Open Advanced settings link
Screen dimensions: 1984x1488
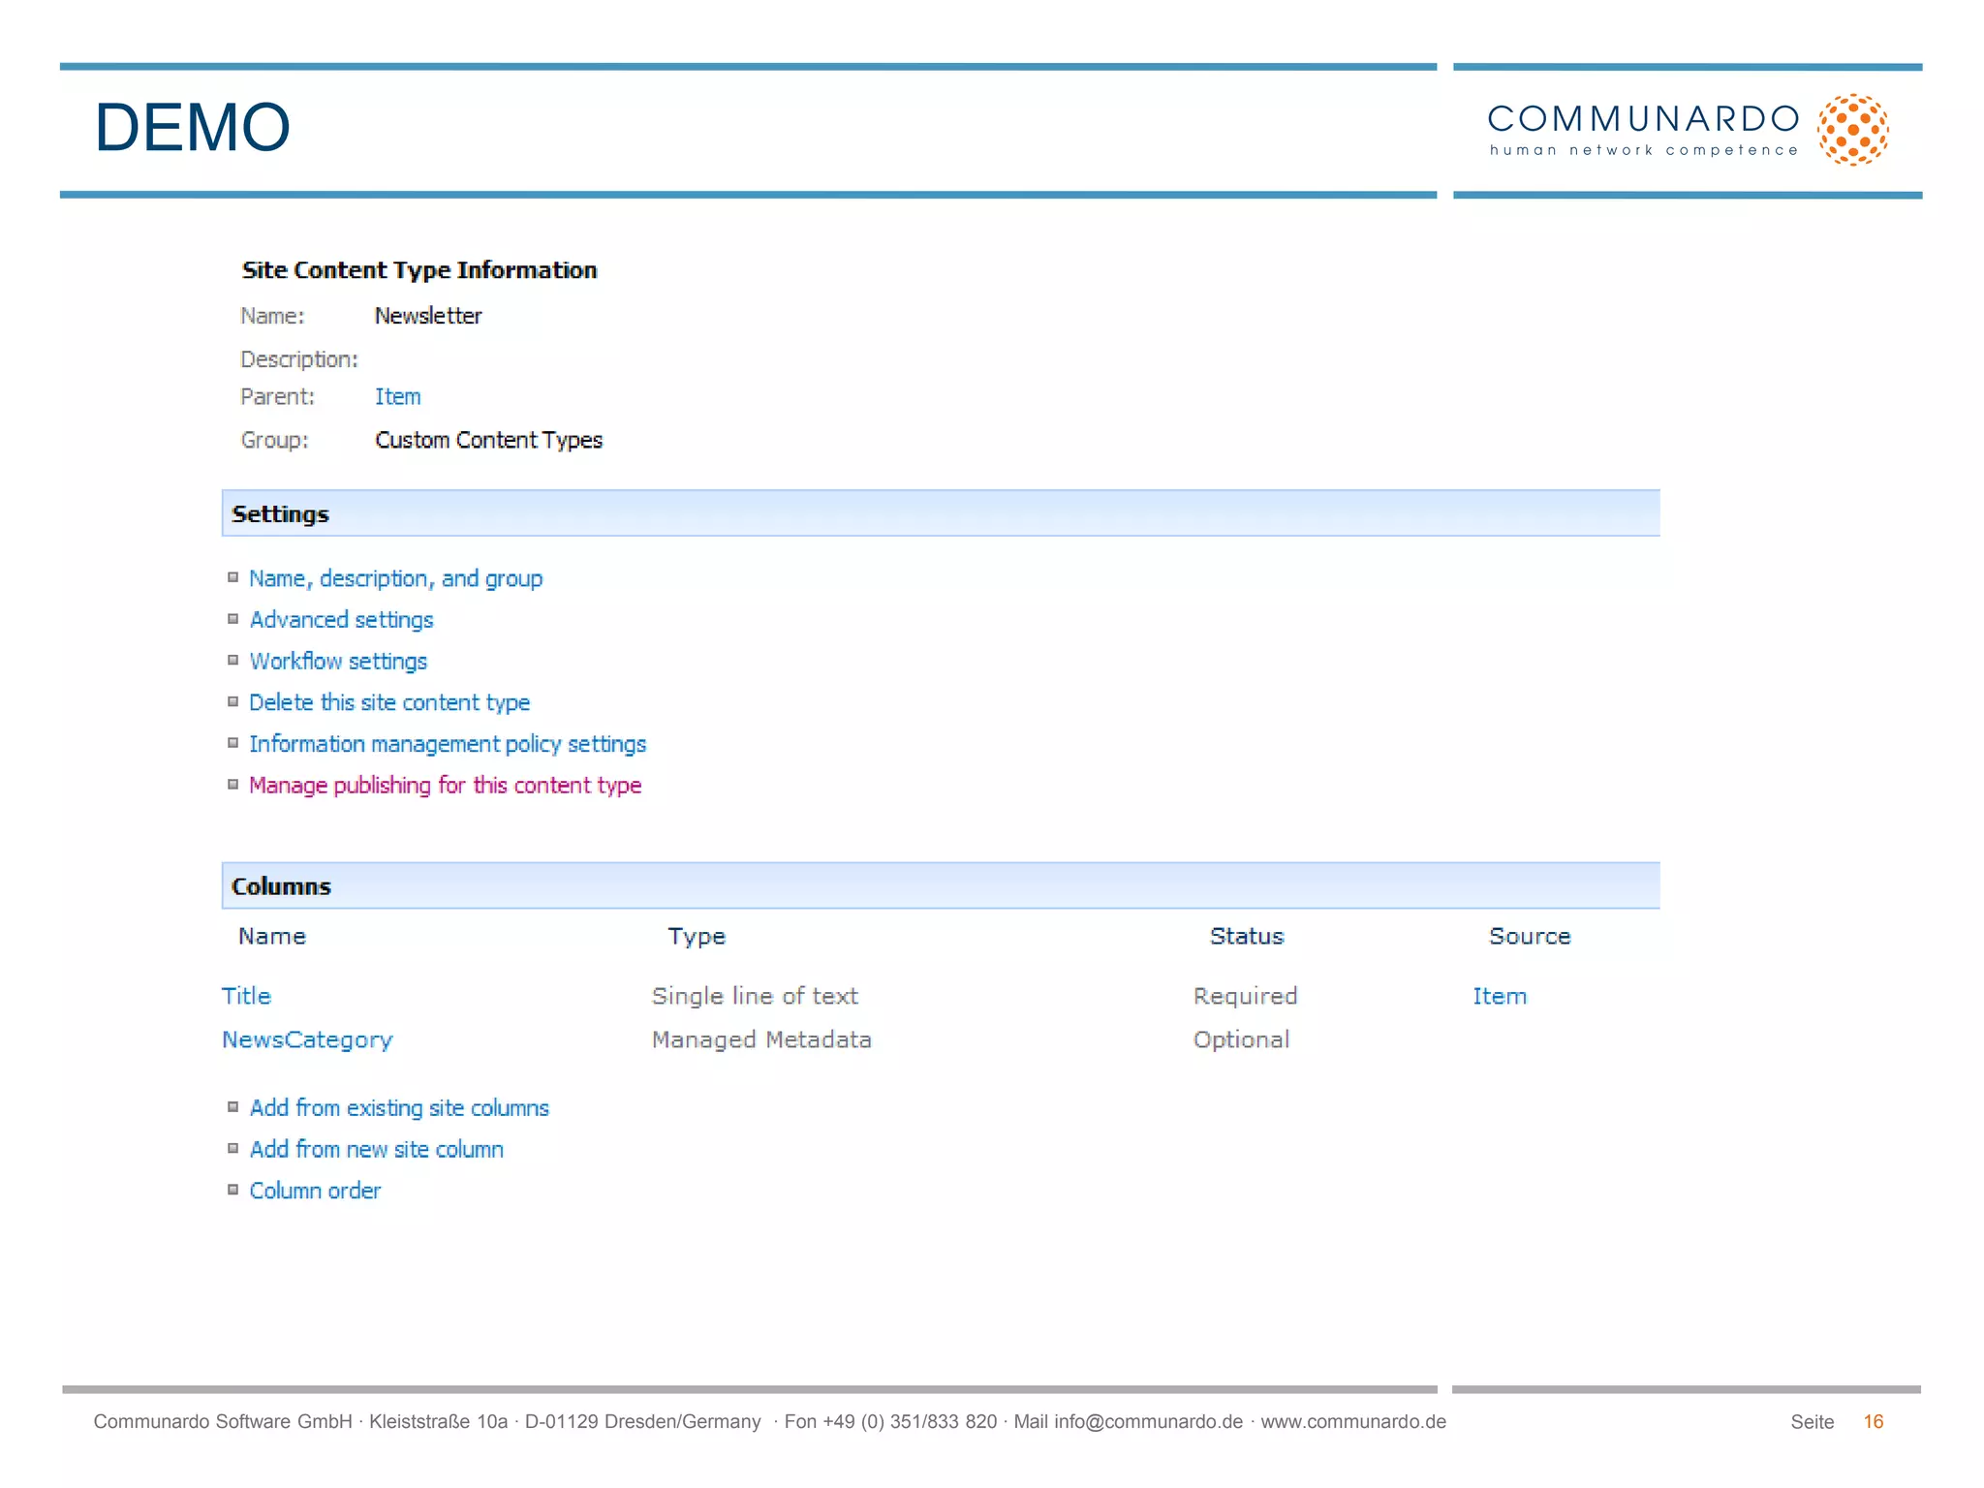pyautogui.click(x=341, y=620)
